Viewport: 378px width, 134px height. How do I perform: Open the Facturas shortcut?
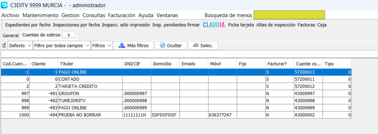(x=306, y=25)
